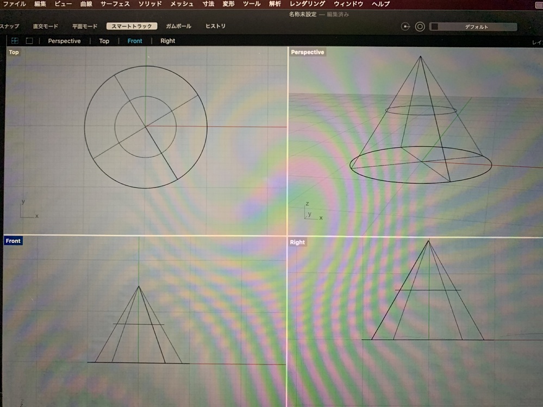Switch to the Perspective viewport tab

pyautogui.click(x=64, y=41)
